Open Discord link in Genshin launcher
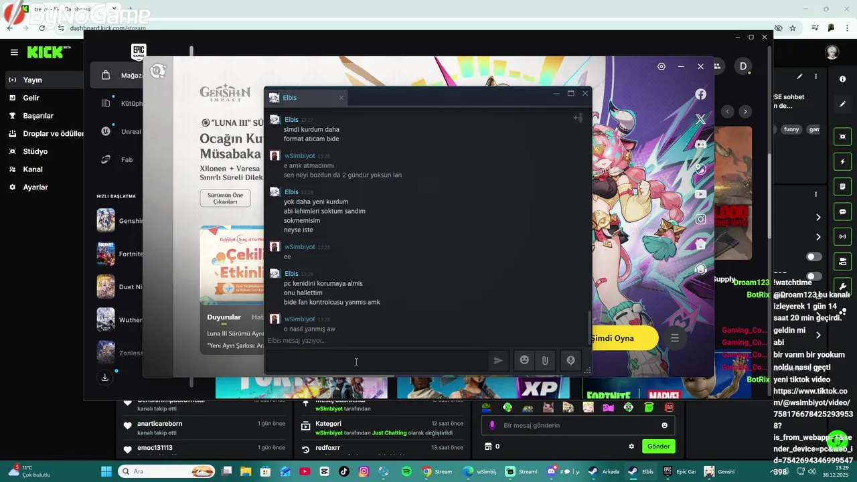The width and height of the screenshot is (857, 482). [x=700, y=144]
